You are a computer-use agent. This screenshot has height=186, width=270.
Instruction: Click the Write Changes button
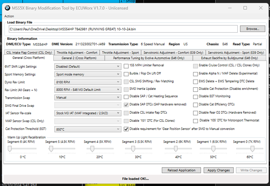click(x=251, y=170)
